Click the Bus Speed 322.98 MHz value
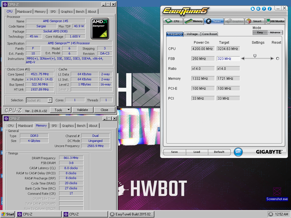The width and height of the screenshot is (291, 218). (x=40, y=84)
